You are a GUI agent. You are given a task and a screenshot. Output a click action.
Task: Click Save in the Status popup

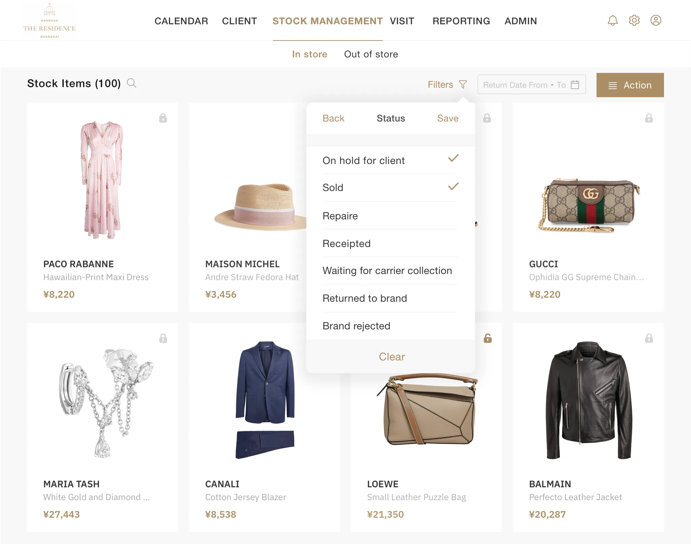pos(448,118)
